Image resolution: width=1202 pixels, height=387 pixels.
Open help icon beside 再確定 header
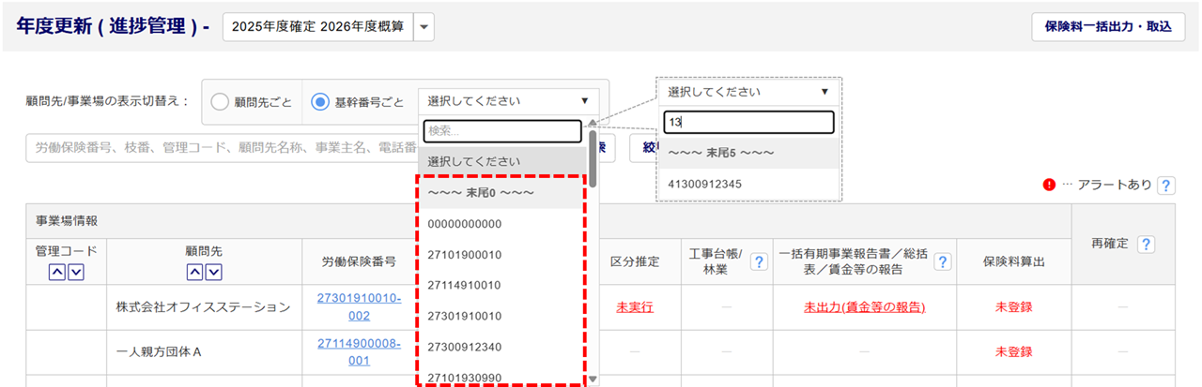point(1146,245)
